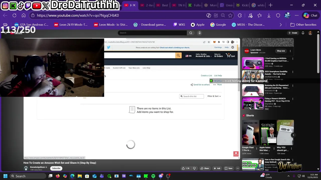The height and width of the screenshot is (180, 321).
Task: Open Google Pixel 7 Pro short
Action: pos(251,133)
